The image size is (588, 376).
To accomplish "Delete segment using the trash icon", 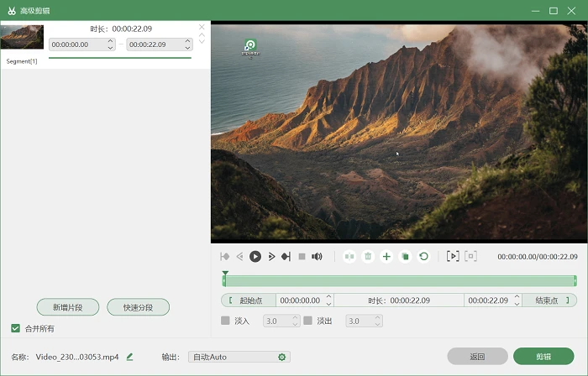I will [368, 257].
